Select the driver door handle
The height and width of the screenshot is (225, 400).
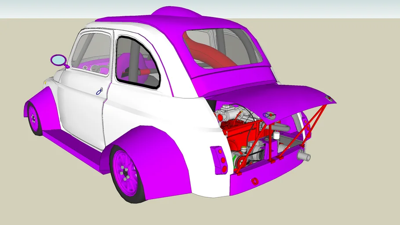(x=100, y=91)
